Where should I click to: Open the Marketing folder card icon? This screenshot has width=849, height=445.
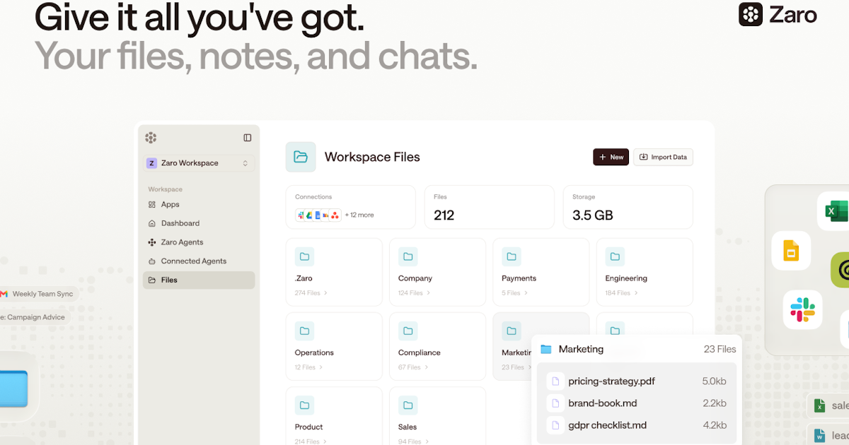pos(512,331)
